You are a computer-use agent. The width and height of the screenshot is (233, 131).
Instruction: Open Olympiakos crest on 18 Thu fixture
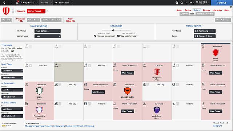pos(157,71)
